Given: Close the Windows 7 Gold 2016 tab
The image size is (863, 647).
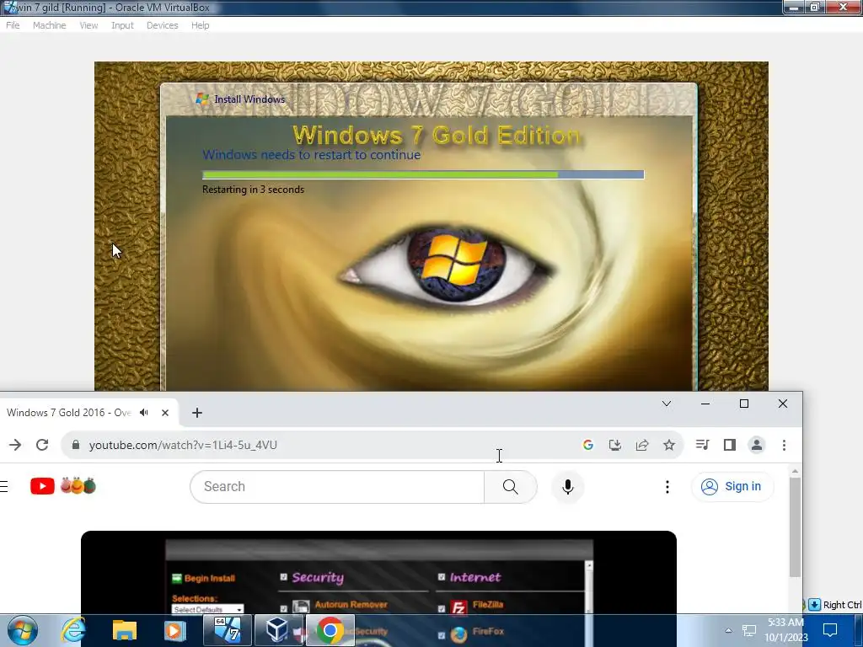Looking at the screenshot, I should (x=165, y=413).
